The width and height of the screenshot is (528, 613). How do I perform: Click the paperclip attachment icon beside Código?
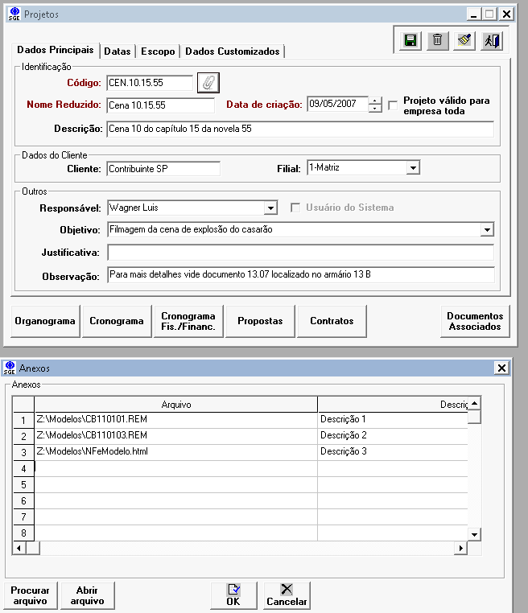point(208,82)
